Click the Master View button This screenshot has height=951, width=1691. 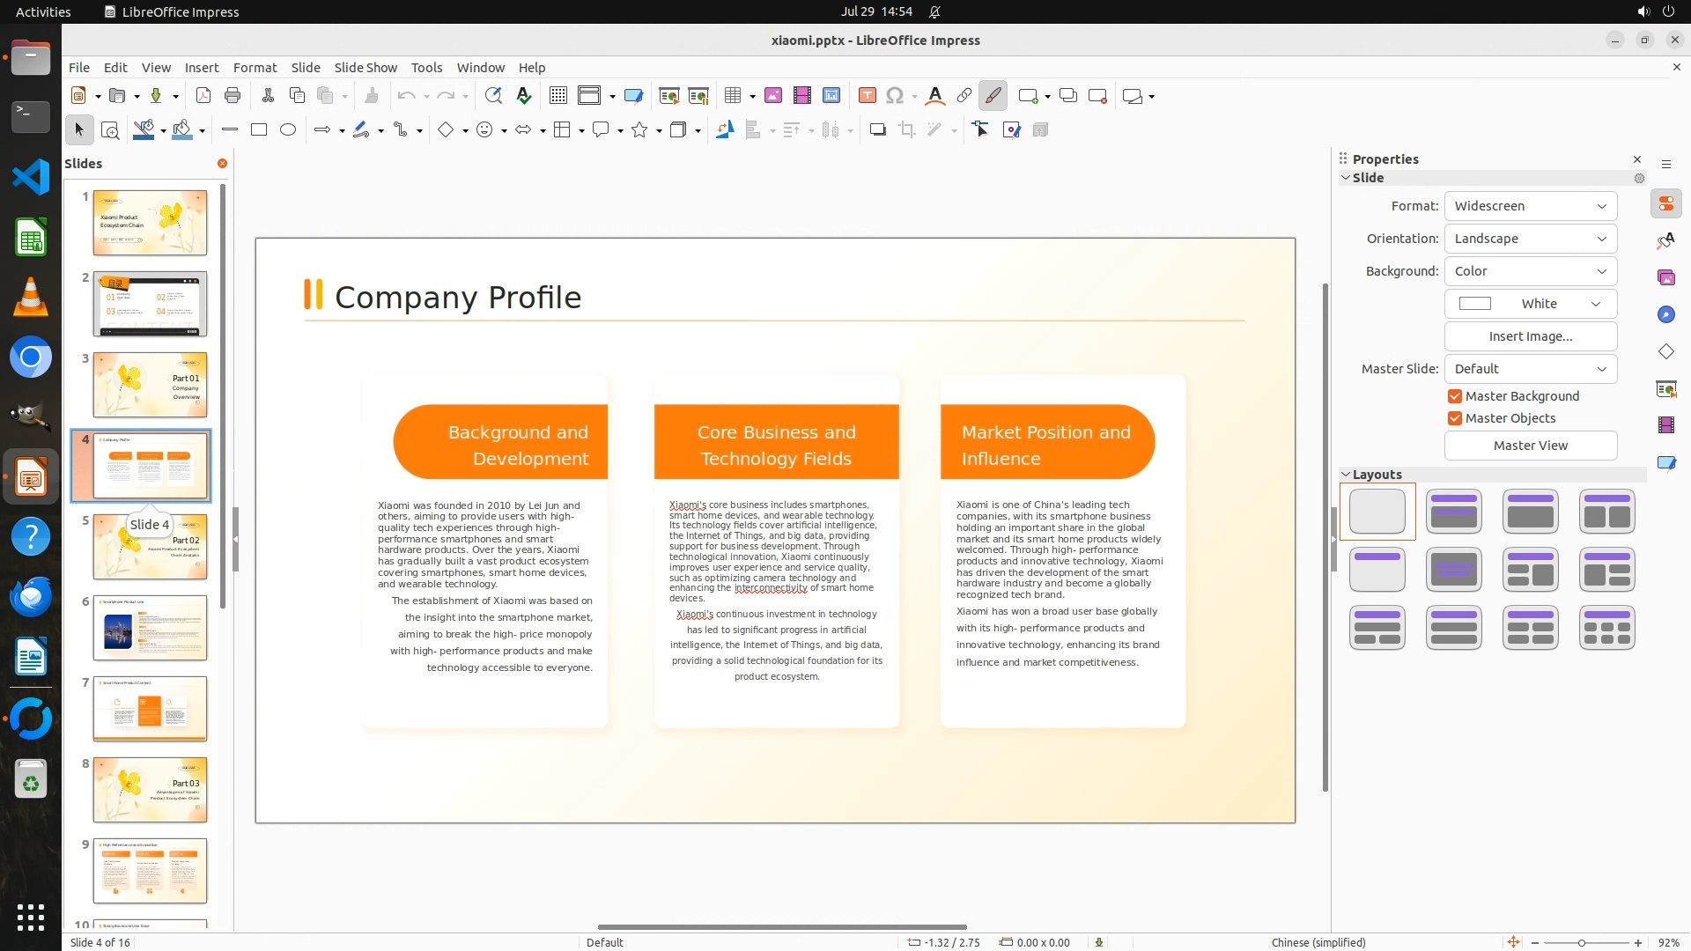click(x=1530, y=446)
